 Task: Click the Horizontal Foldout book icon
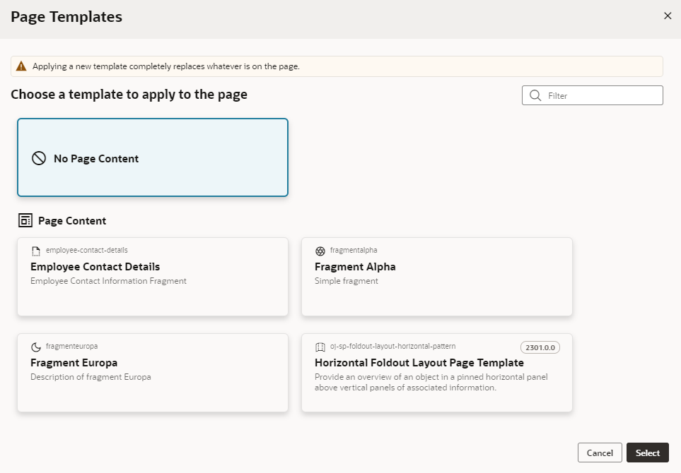coord(320,347)
